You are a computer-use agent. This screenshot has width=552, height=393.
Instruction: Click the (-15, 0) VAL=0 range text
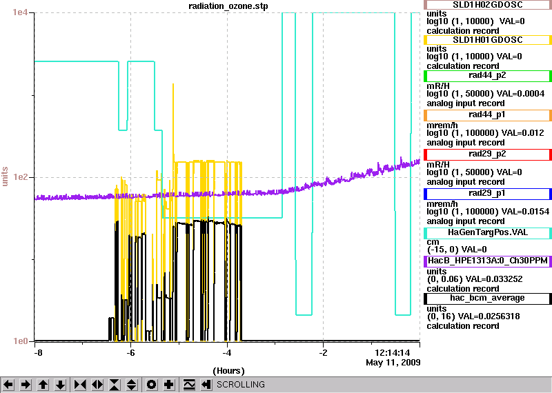[457, 250]
